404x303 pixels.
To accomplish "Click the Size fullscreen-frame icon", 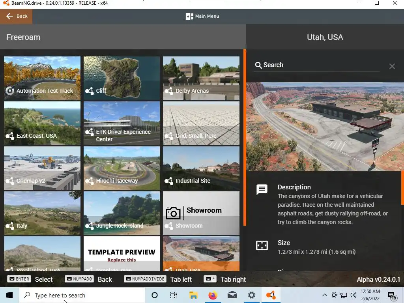I will click(x=262, y=245).
